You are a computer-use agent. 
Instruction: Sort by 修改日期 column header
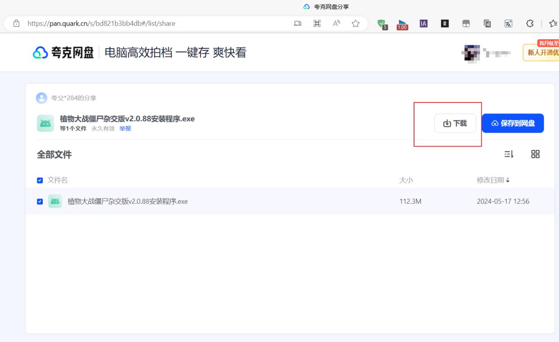coord(493,180)
